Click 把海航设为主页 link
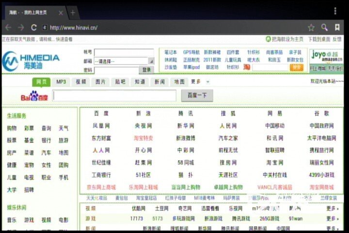This screenshot has width=349, height=233. point(287,39)
